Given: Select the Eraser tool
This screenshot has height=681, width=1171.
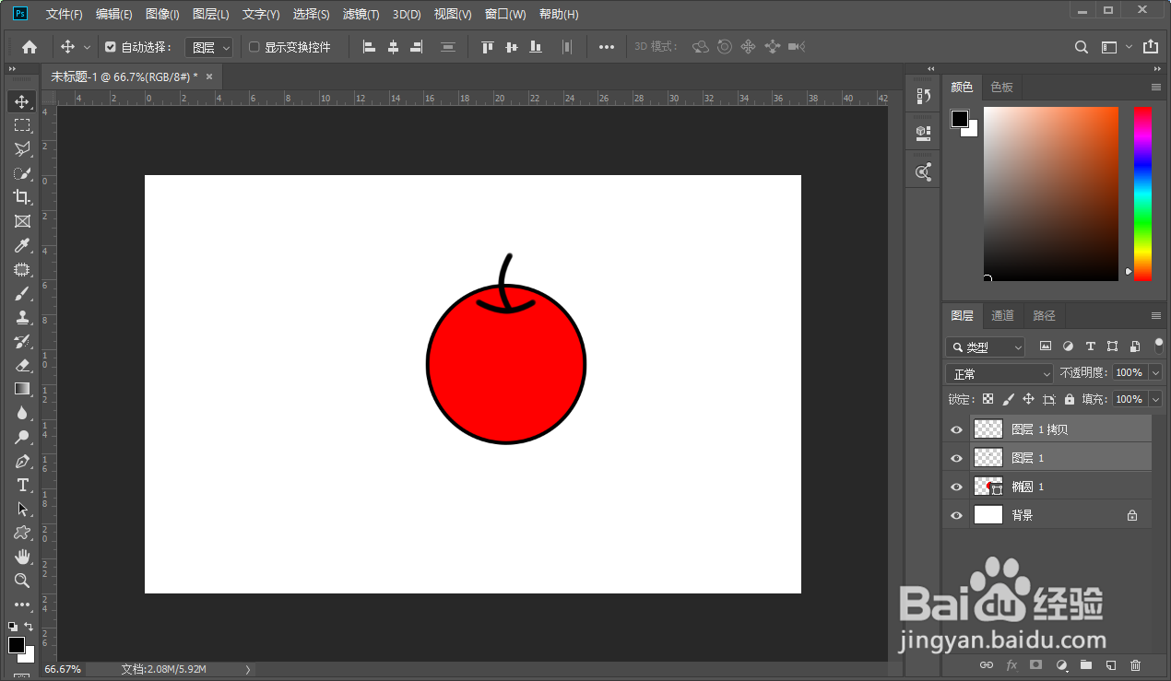Looking at the screenshot, I should point(22,365).
